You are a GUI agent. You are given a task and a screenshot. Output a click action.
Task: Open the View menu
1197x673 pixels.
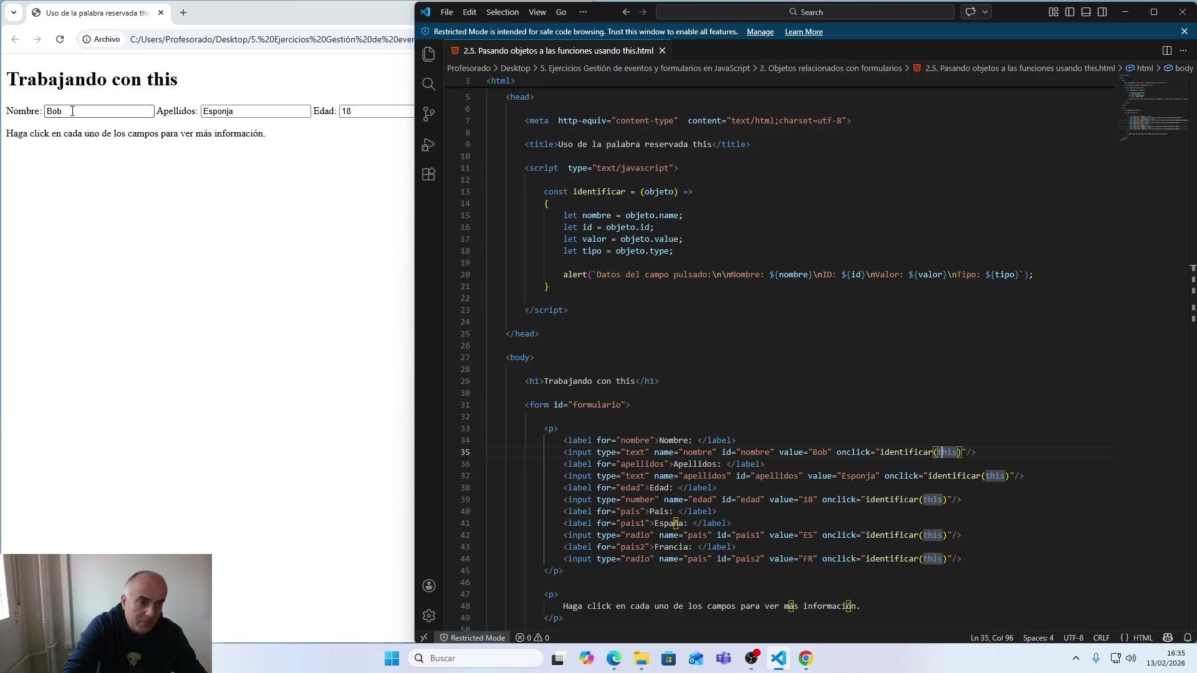pyautogui.click(x=537, y=12)
